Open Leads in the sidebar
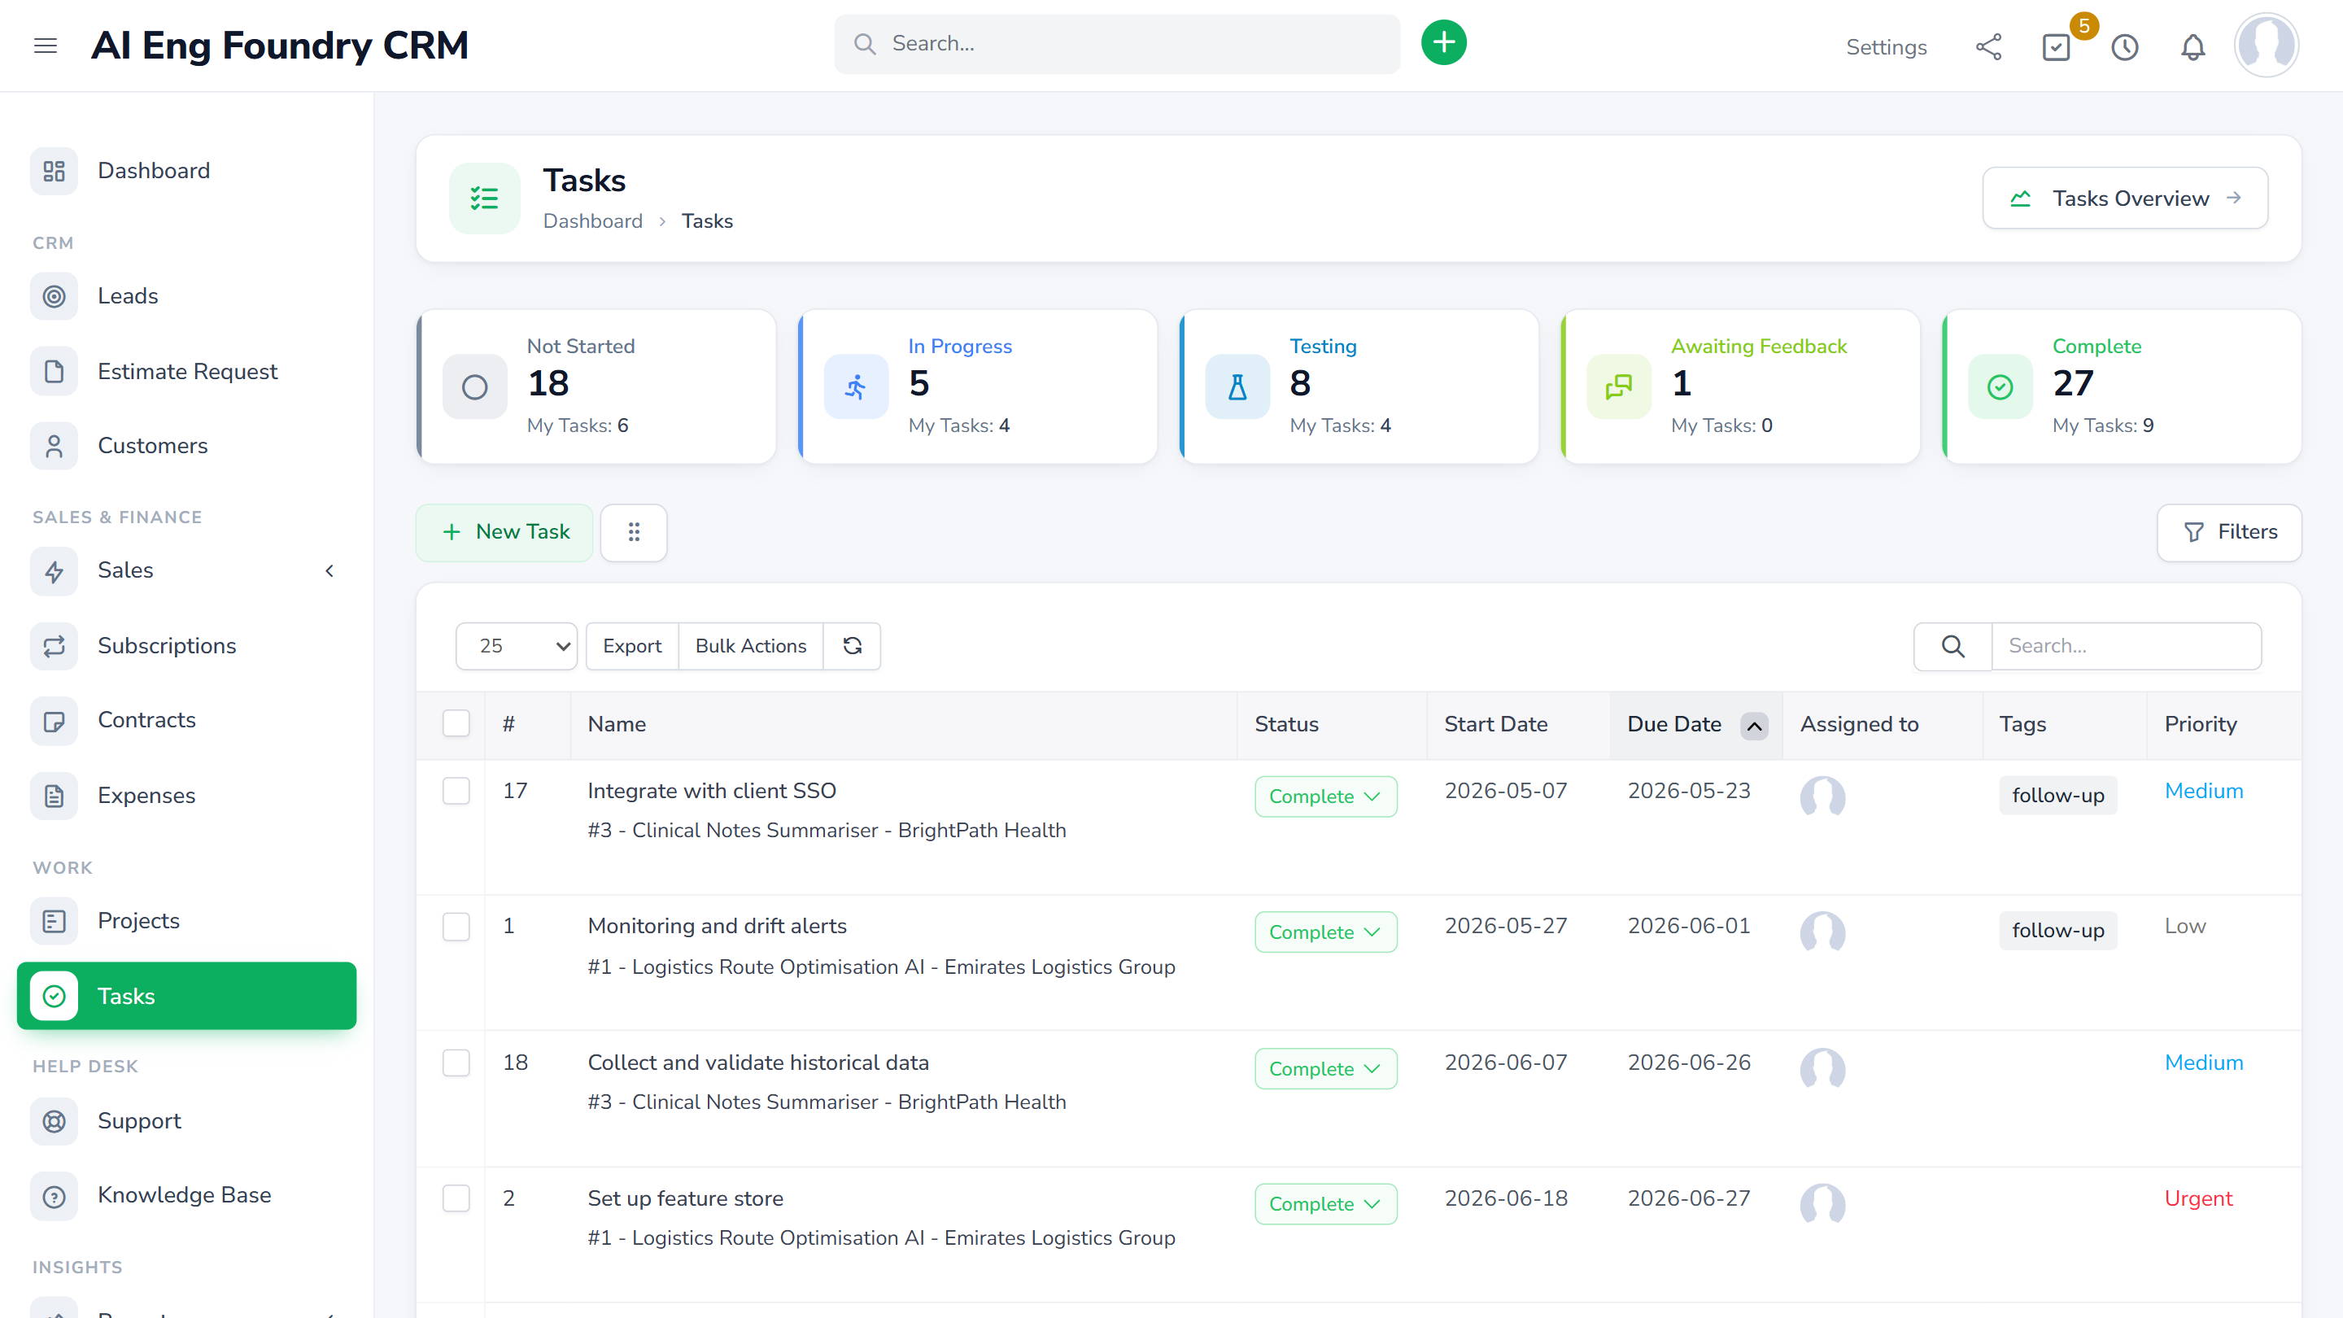 pos(186,296)
